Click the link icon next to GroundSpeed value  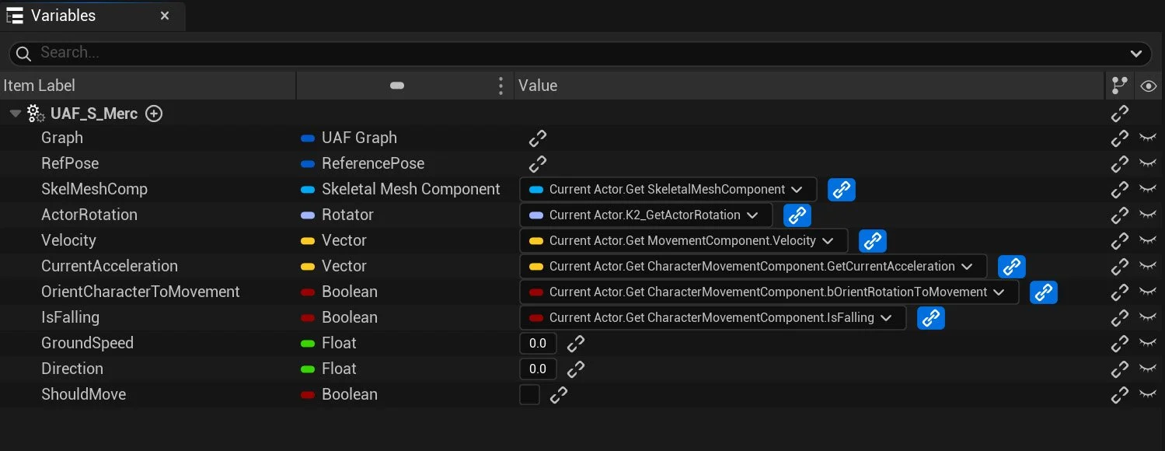tap(576, 344)
